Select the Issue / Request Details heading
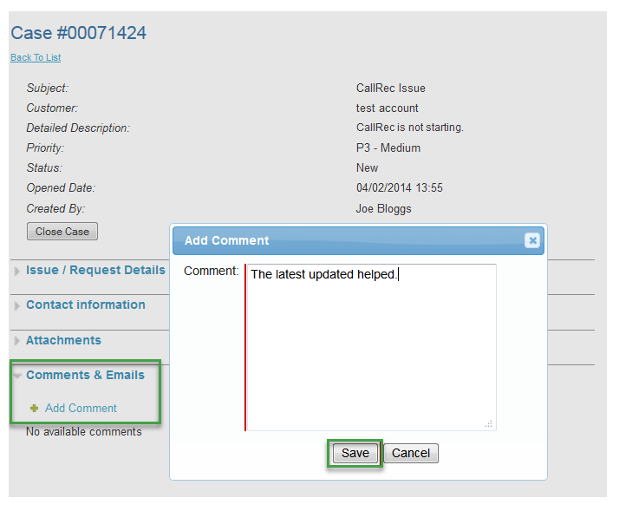Image resolution: width=619 pixels, height=511 pixels. [x=95, y=271]
